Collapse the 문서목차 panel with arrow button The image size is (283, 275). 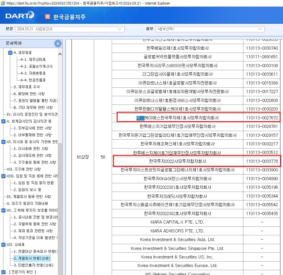click(58, 44)
